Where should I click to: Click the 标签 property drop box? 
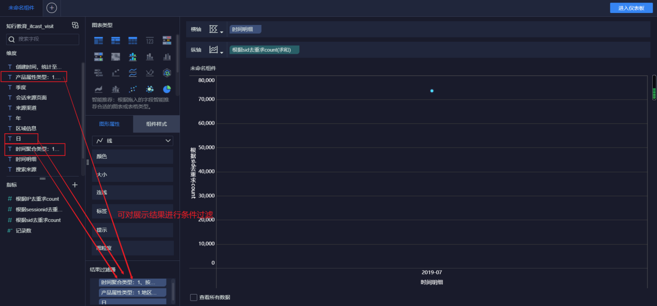click(x=132, y=211)
